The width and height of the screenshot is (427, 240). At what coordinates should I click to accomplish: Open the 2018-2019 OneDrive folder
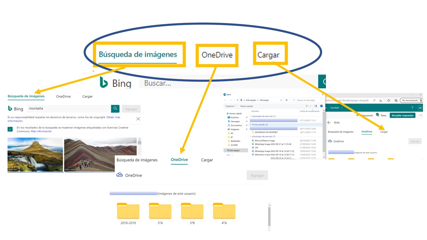(128, 213)
